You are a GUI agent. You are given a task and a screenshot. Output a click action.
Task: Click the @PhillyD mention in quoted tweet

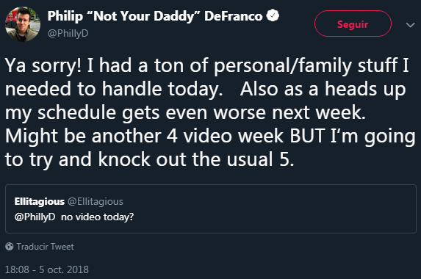35,217
